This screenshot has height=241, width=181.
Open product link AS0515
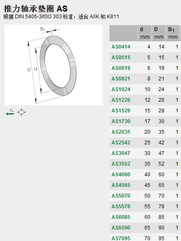click(121, 57)
